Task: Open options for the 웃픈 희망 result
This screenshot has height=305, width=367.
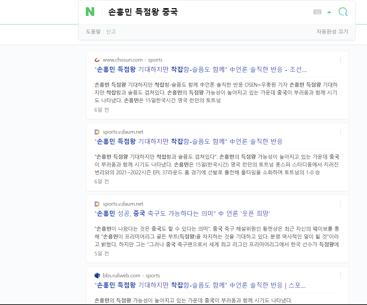Action: pos(340,204)
